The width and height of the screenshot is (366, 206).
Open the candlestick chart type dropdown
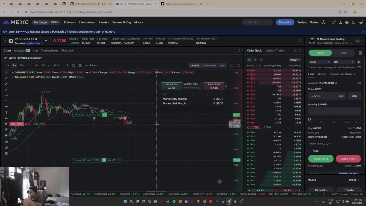point(57,66)
